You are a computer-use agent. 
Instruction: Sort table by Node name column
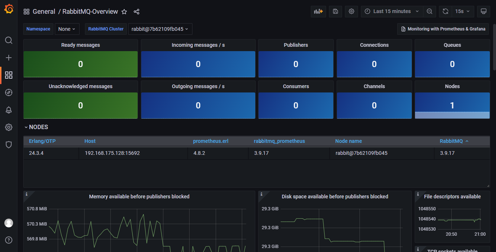[349, 141]
